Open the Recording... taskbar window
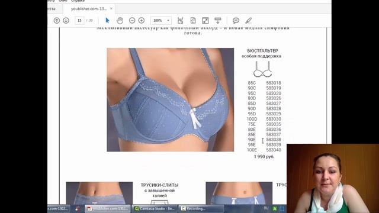Image resolution: width=379 pixels, height=213 pixels. point(201,208)
